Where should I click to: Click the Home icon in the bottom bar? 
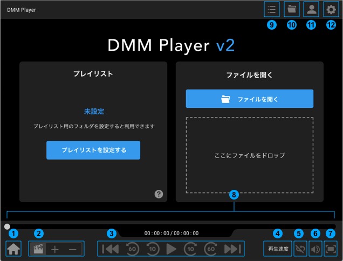[x=13, y=249]
